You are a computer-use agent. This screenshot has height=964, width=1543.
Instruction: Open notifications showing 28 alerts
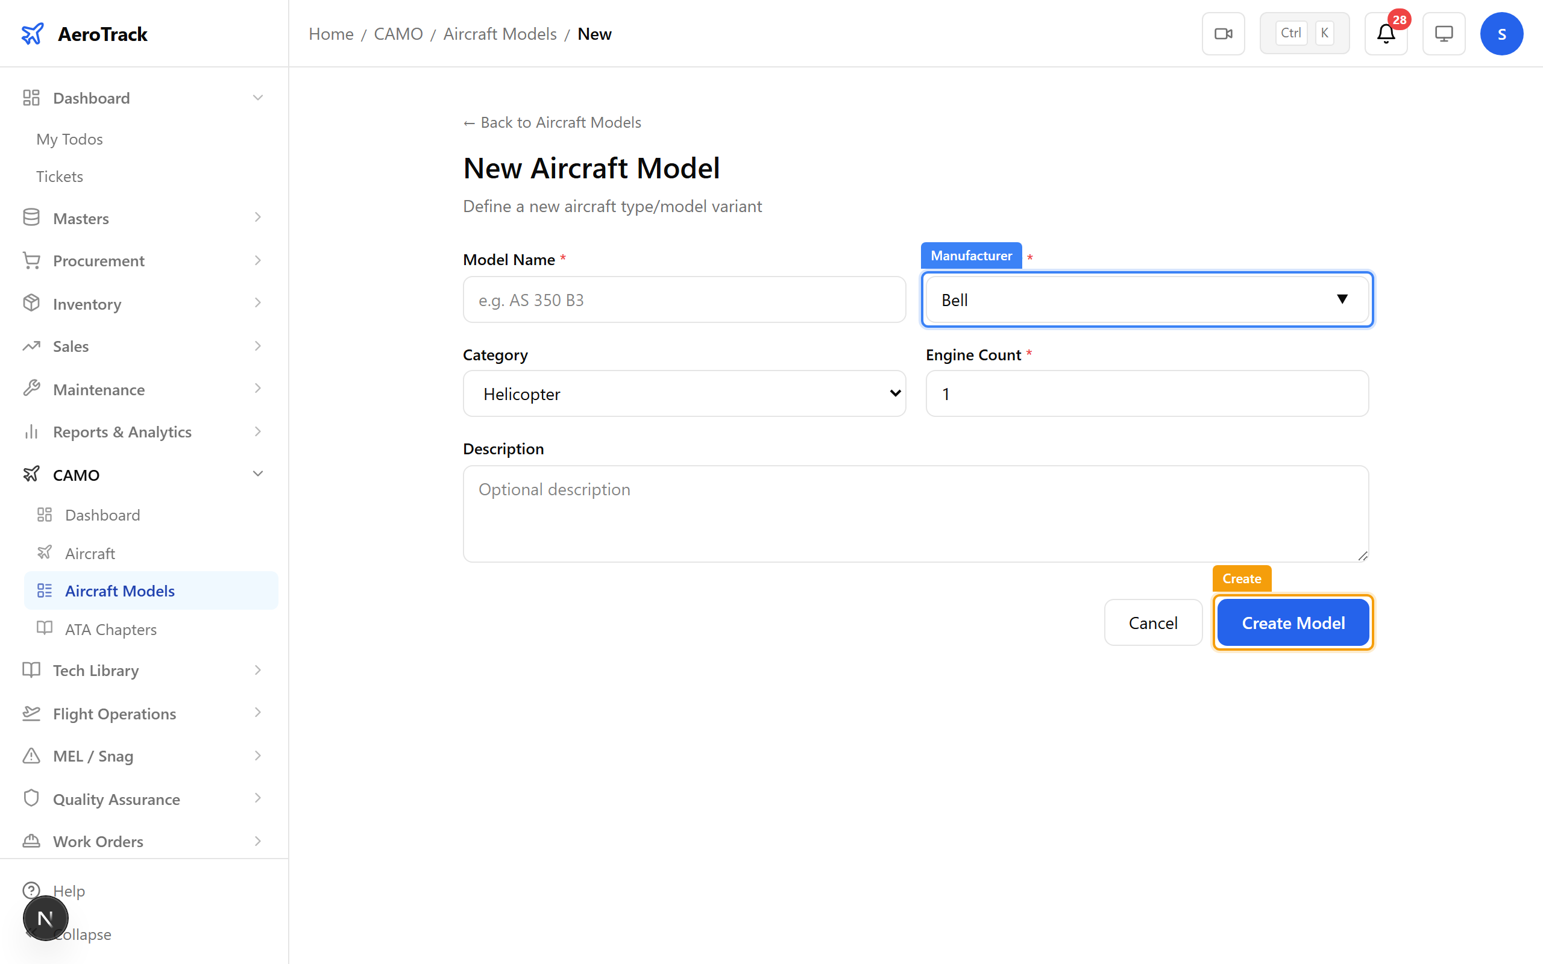point(1385,33)
